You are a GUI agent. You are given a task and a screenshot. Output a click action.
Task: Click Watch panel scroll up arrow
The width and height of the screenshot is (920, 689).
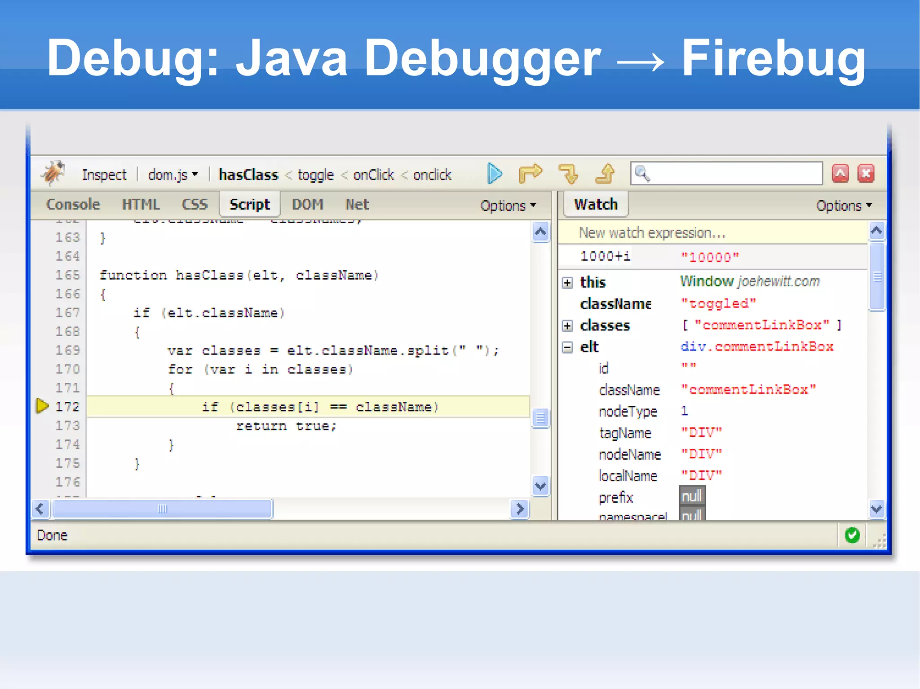[x=876, y=231]
